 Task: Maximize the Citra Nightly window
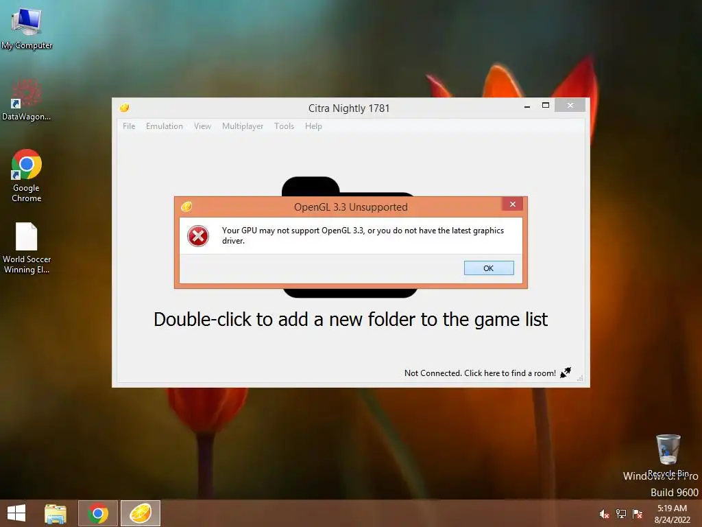[545, 105]
